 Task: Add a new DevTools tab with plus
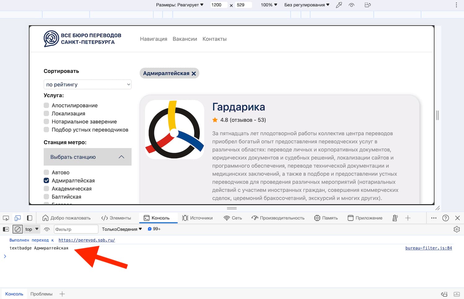point(408,218)
